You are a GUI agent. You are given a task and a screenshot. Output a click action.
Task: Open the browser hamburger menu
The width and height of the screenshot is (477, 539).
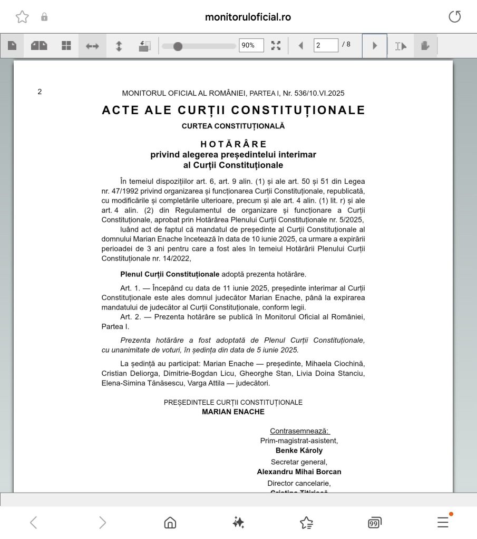[x=443, y=522]
